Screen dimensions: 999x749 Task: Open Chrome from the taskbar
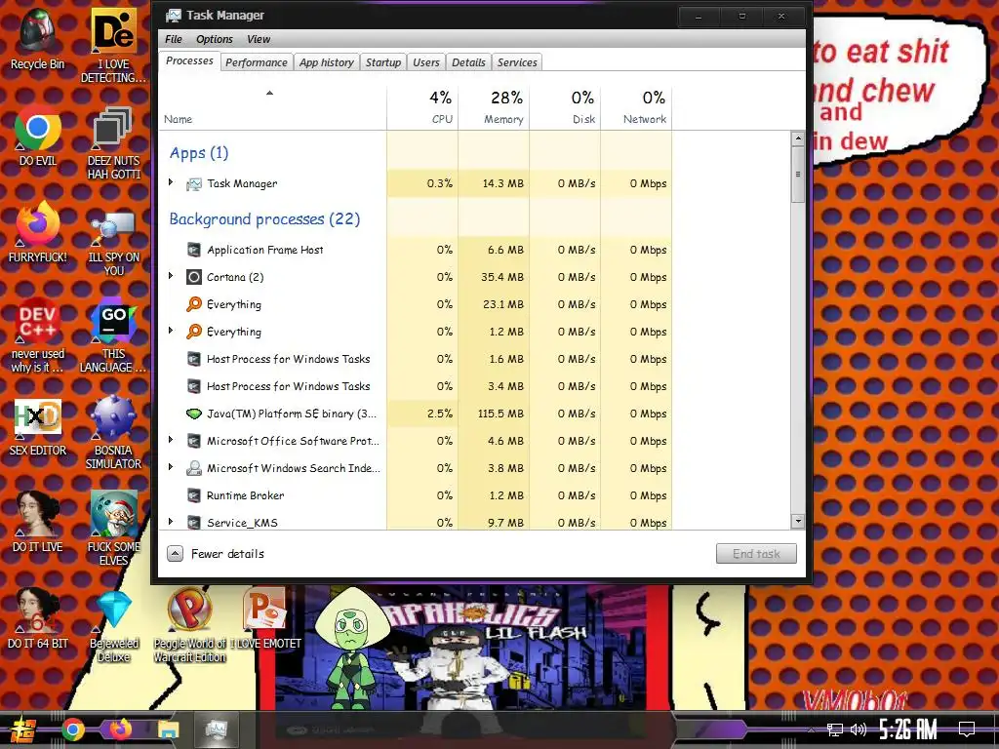coord(73,729)
